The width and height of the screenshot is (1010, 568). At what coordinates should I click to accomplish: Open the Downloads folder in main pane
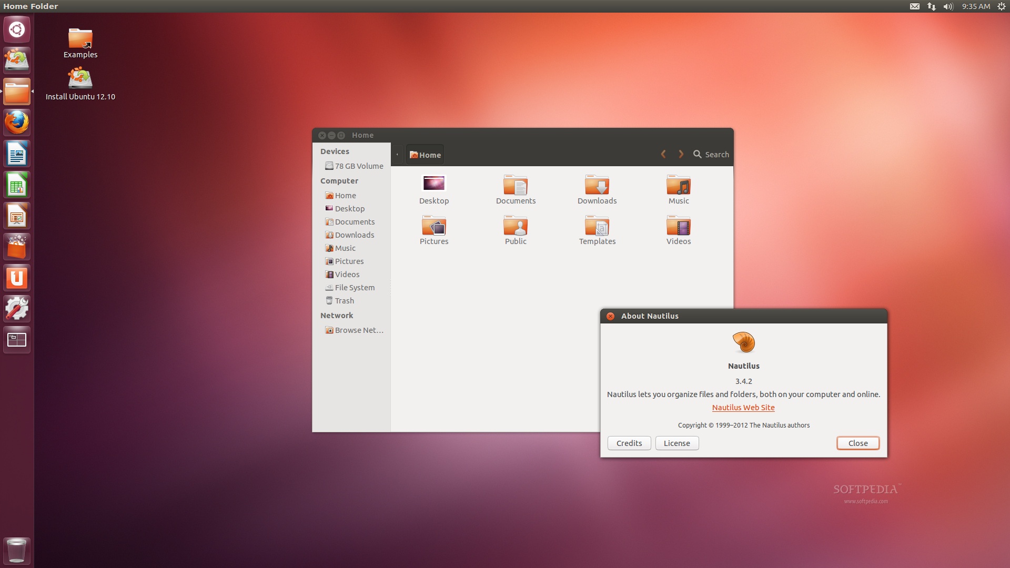597,185
